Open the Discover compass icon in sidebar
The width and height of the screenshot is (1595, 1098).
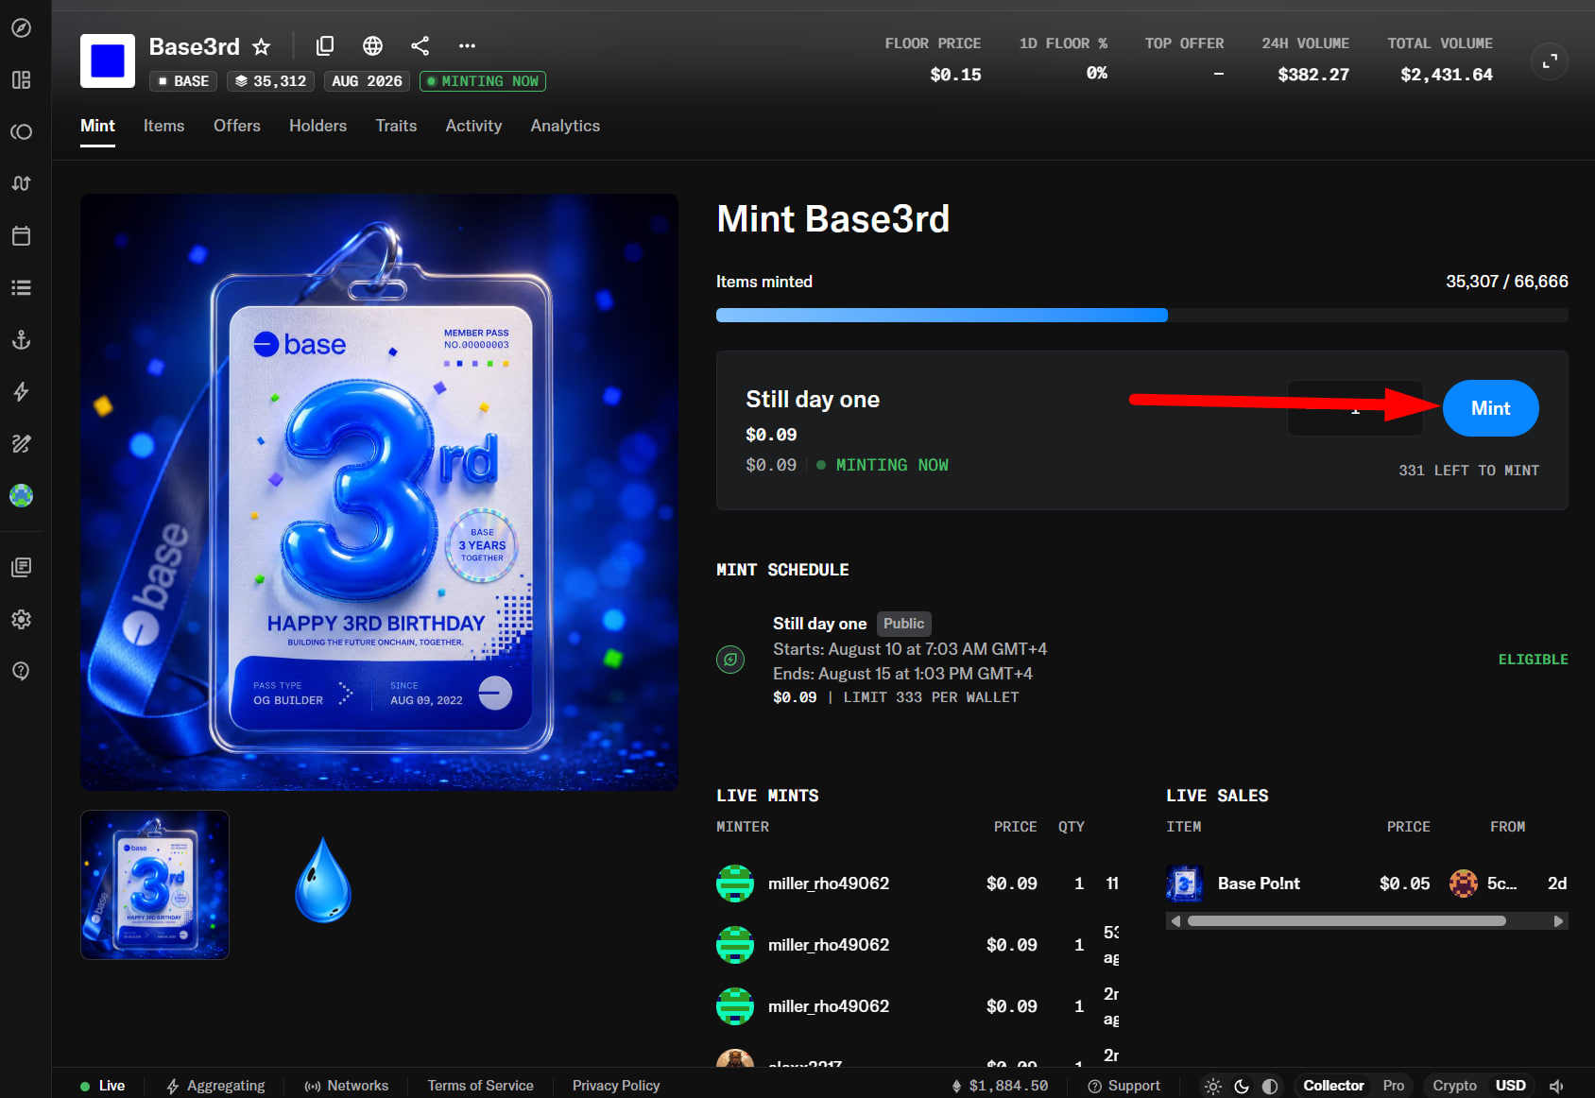(21, 28)
